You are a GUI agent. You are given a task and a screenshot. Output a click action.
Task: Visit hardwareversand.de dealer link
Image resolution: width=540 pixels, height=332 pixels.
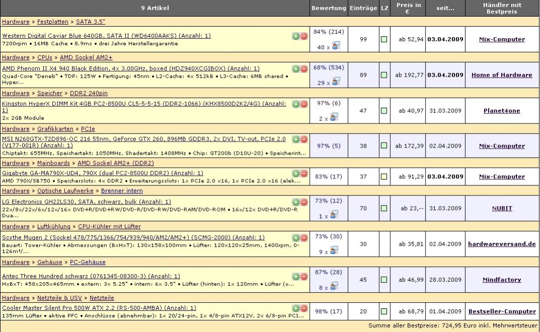coord(502,244)
